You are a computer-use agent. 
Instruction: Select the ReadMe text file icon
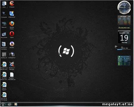click(12, 76)
